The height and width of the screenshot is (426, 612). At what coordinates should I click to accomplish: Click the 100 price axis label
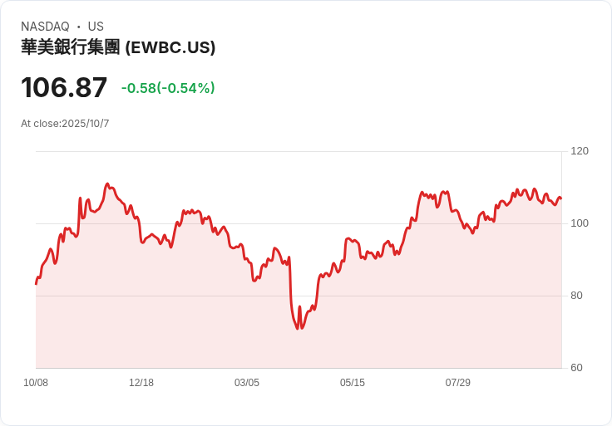click(580, 223)
